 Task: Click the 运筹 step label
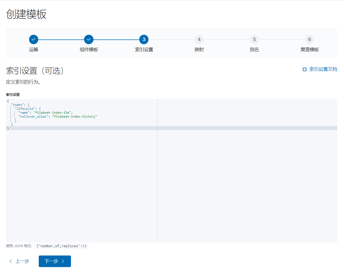[34, 50]
